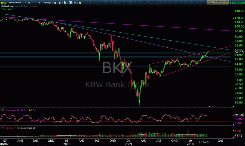Click the BKX ticker symbol
245x146 pixels.
[4, 3]
